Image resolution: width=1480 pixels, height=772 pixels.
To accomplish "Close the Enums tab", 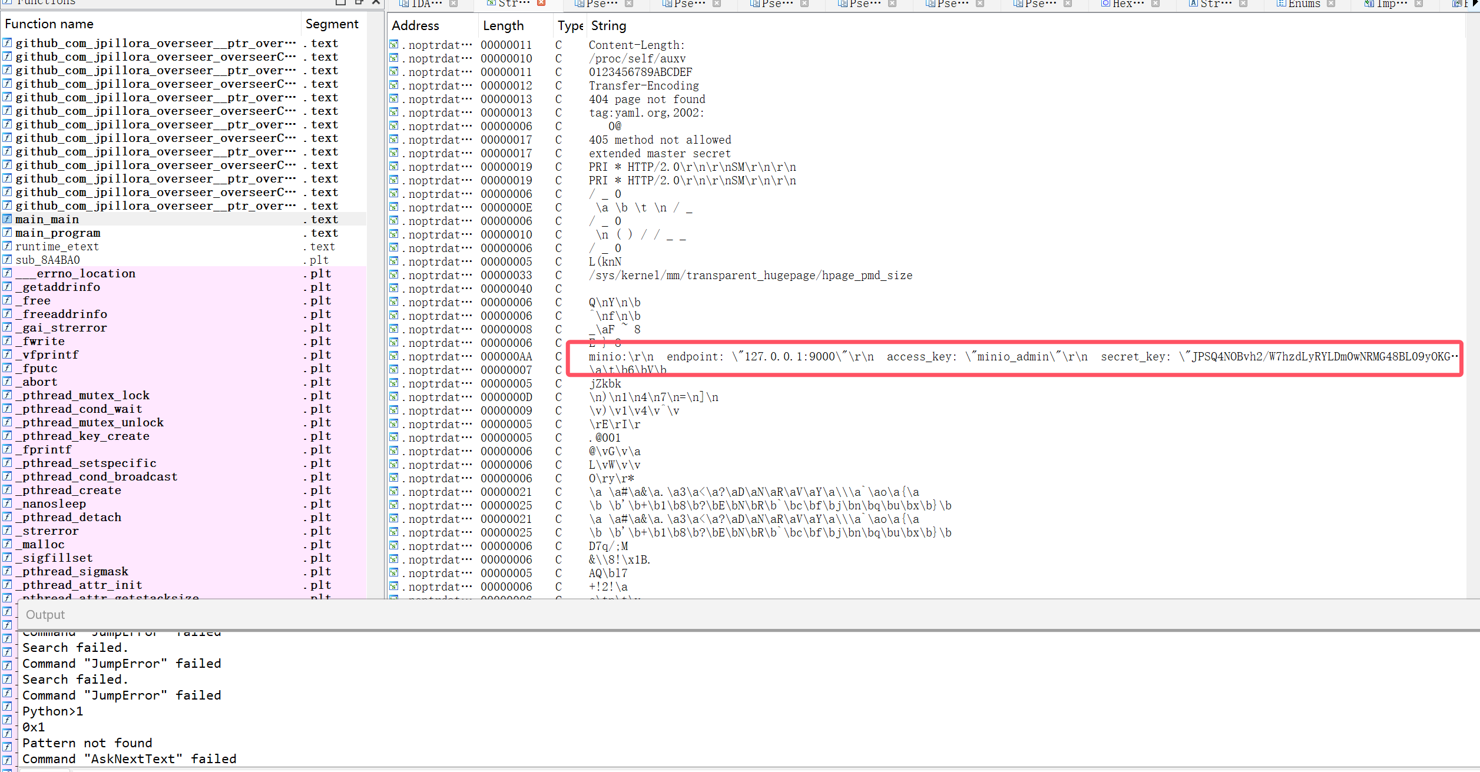I will pyautogui.click(x=1331, y=4).
